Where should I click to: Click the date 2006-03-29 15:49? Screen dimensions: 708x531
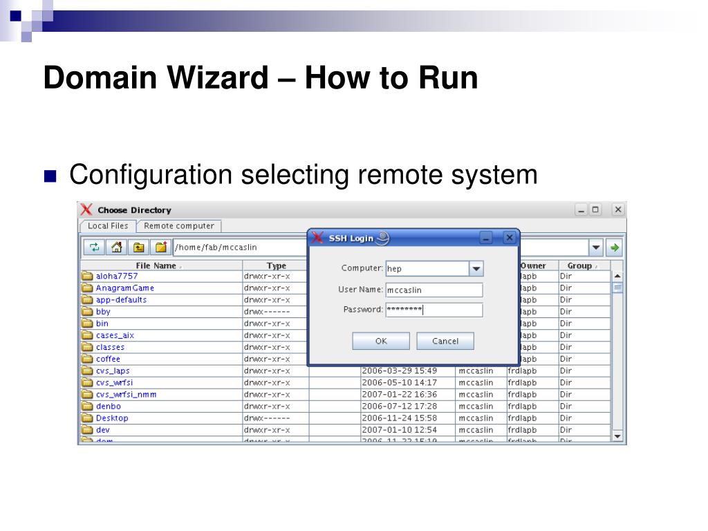point(399,371)
